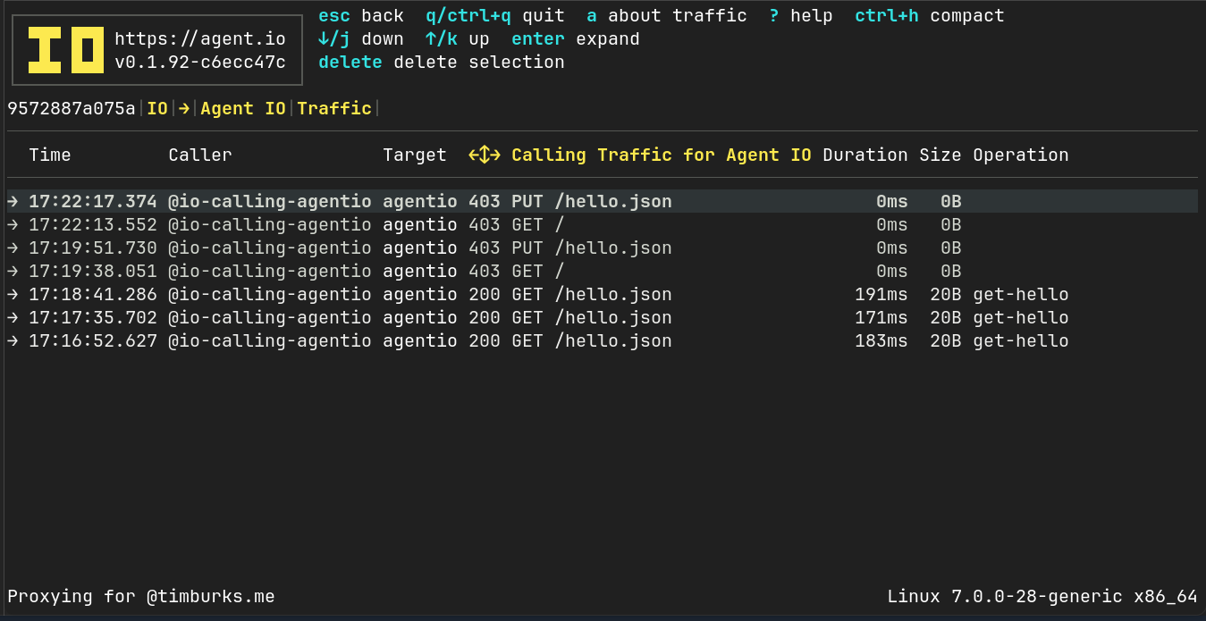Viewport: 1206px width, 621px height.
Task: Click the '? help' shortcut hint
Action: (801, 16)
